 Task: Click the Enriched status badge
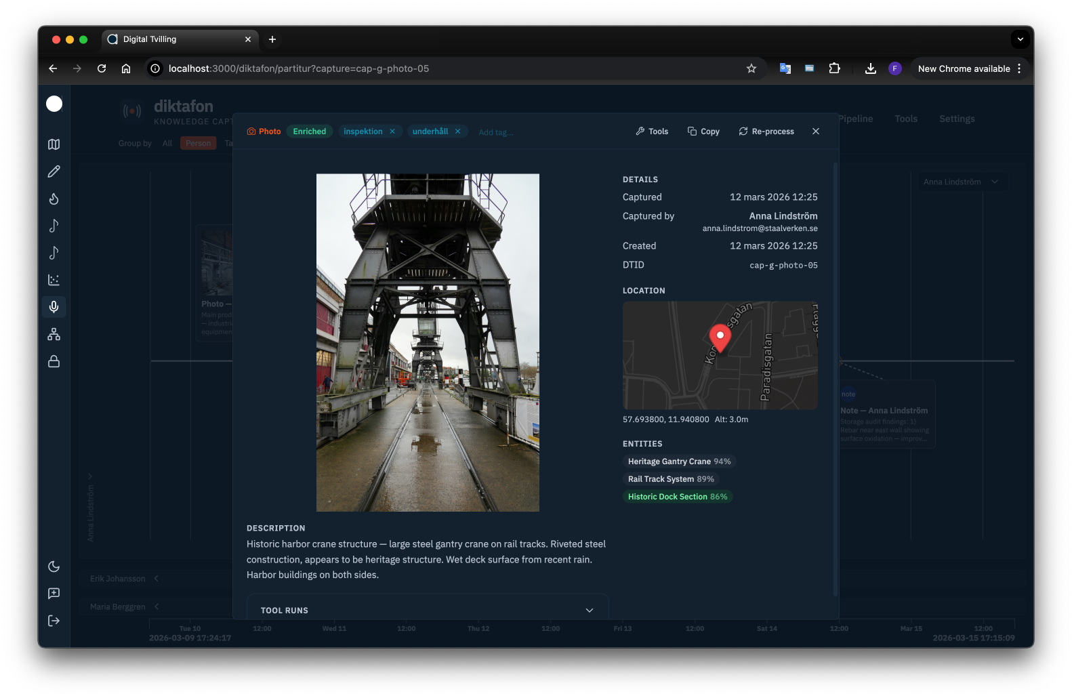[310, 131]
